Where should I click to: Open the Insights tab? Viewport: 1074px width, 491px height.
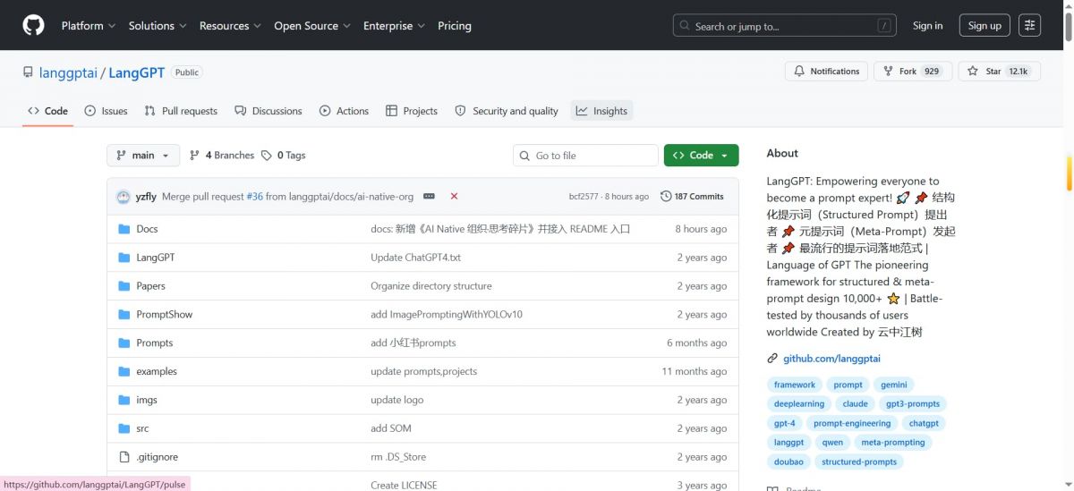click(601, 111)
